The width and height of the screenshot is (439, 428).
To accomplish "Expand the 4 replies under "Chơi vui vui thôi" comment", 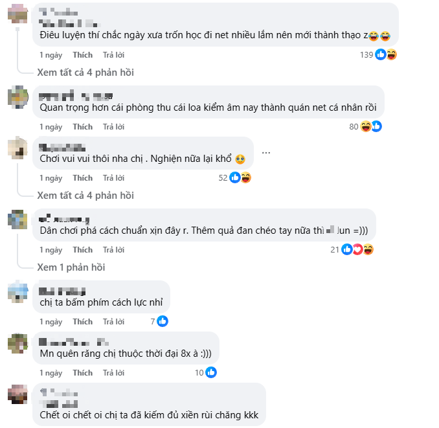I will point(85,195).
